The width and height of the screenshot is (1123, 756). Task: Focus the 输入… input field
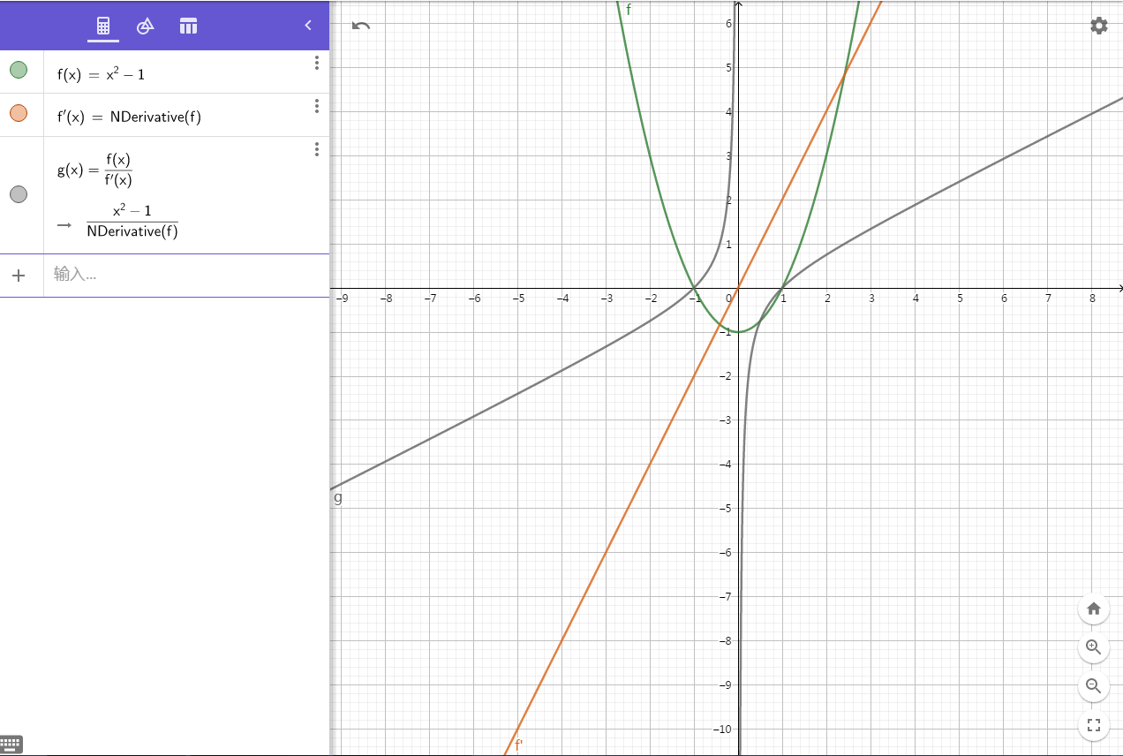pyautogui.click(x=186, y=275)
